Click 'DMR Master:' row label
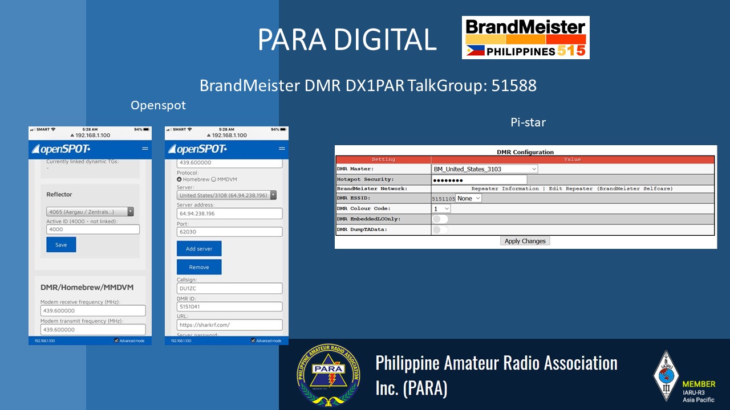This screenshot has width=730, height=410. [x=355, y=169]
